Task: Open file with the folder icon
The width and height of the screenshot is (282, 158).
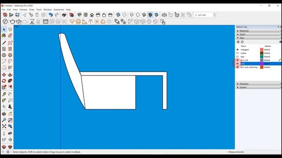Action: (11, 15)
